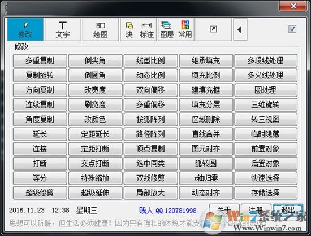Viewport: 311px width, 236px height.
Task: Click 建填充框 button
Action: 206,90
